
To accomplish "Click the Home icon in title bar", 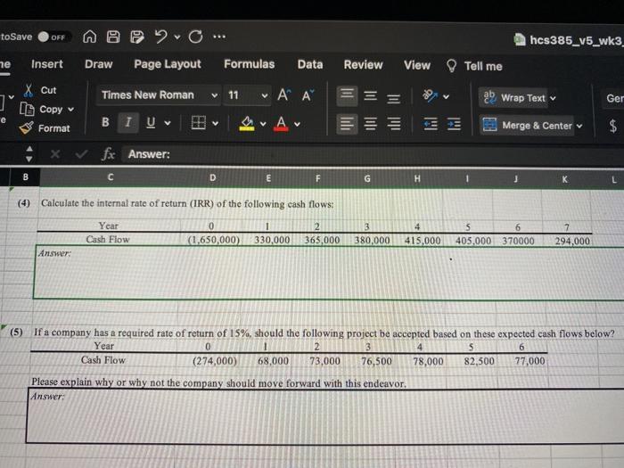I will pyautogui.click(x=89, y=37).
